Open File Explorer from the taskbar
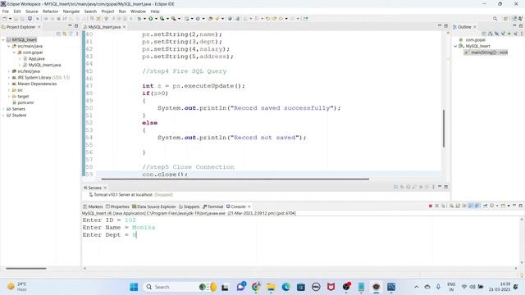This screenshot has width=525, height=295. click(271, 287)
